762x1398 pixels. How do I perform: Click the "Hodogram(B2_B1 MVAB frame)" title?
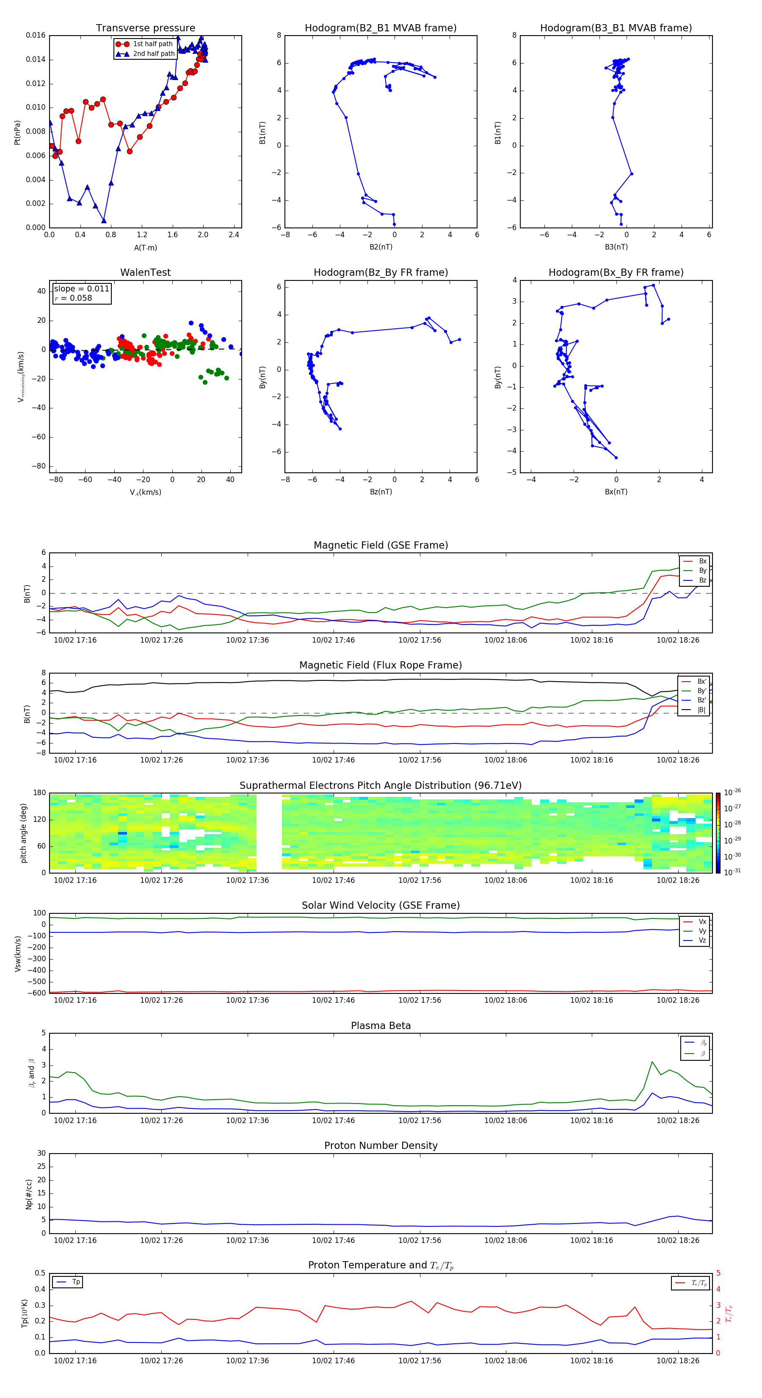click(381, 28)
